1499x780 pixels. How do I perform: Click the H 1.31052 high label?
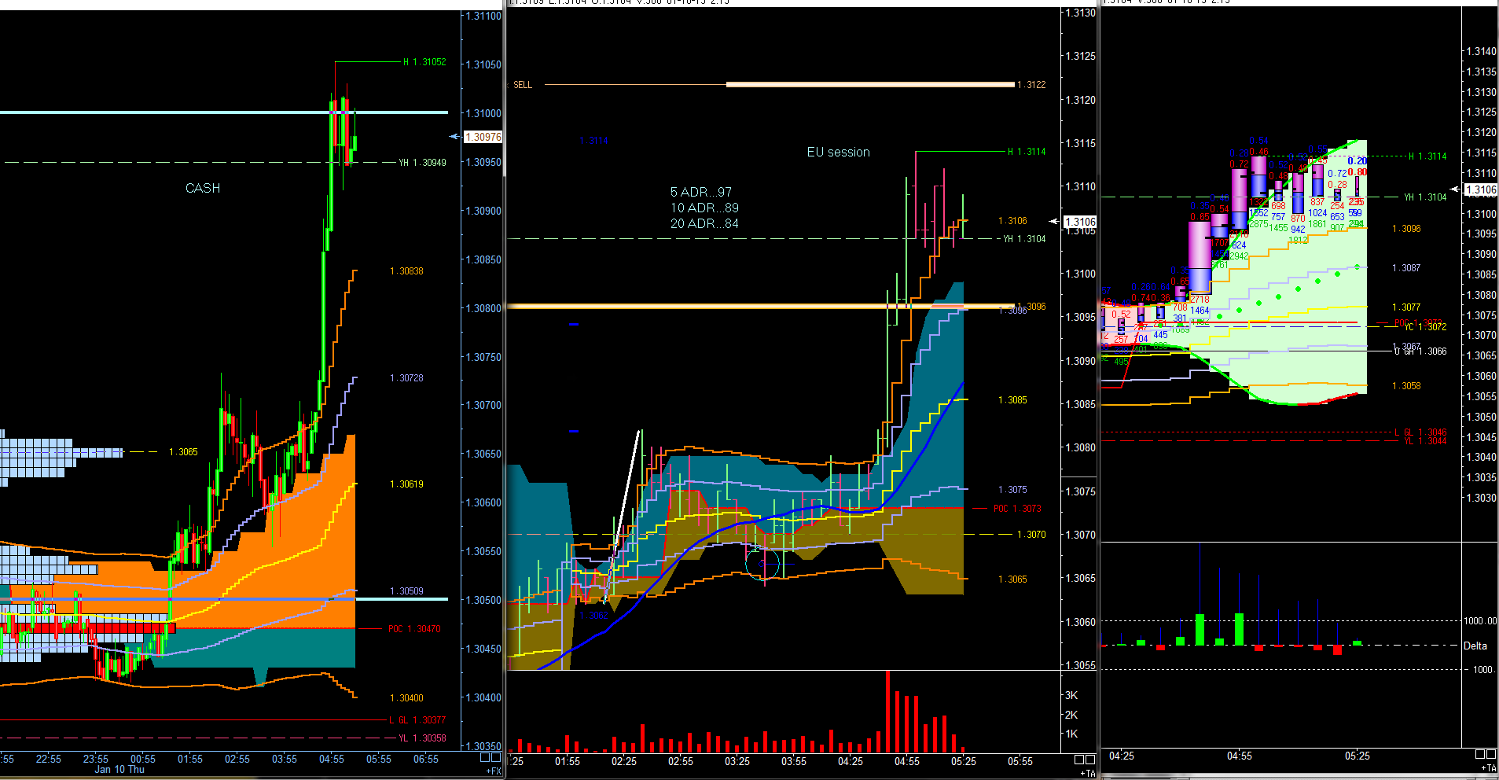(424, 62)
